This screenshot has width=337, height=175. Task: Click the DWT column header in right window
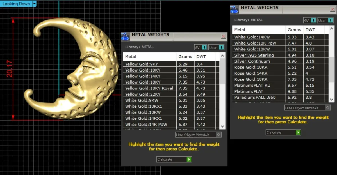[x=314, y=29]
